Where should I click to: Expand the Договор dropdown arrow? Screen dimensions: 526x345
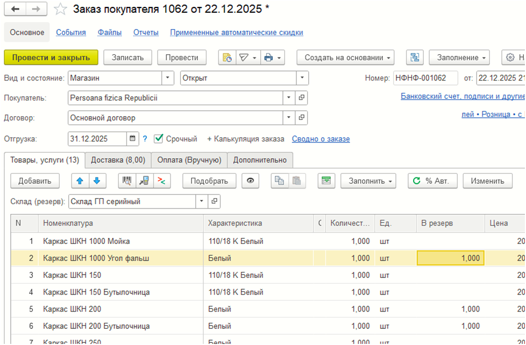click(x=289, y=118)
